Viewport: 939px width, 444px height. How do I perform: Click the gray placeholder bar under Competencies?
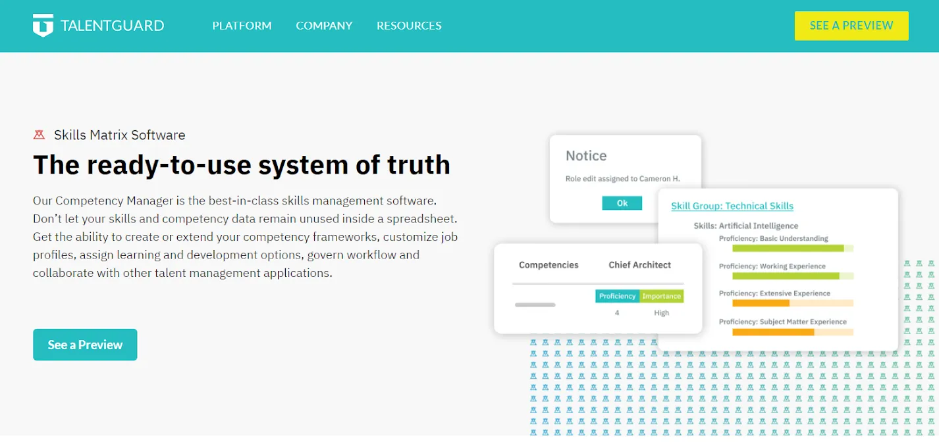535,305
